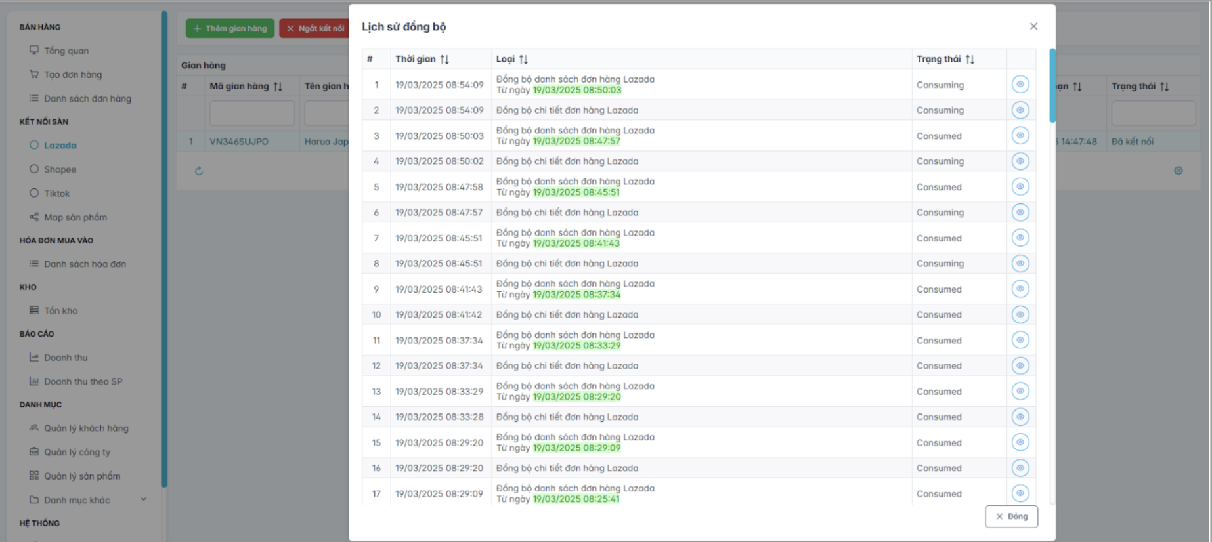The height and width of the screenshot is (542, 1212).
Task: Click the settings gear icon at right
Action: [1178, 171]
